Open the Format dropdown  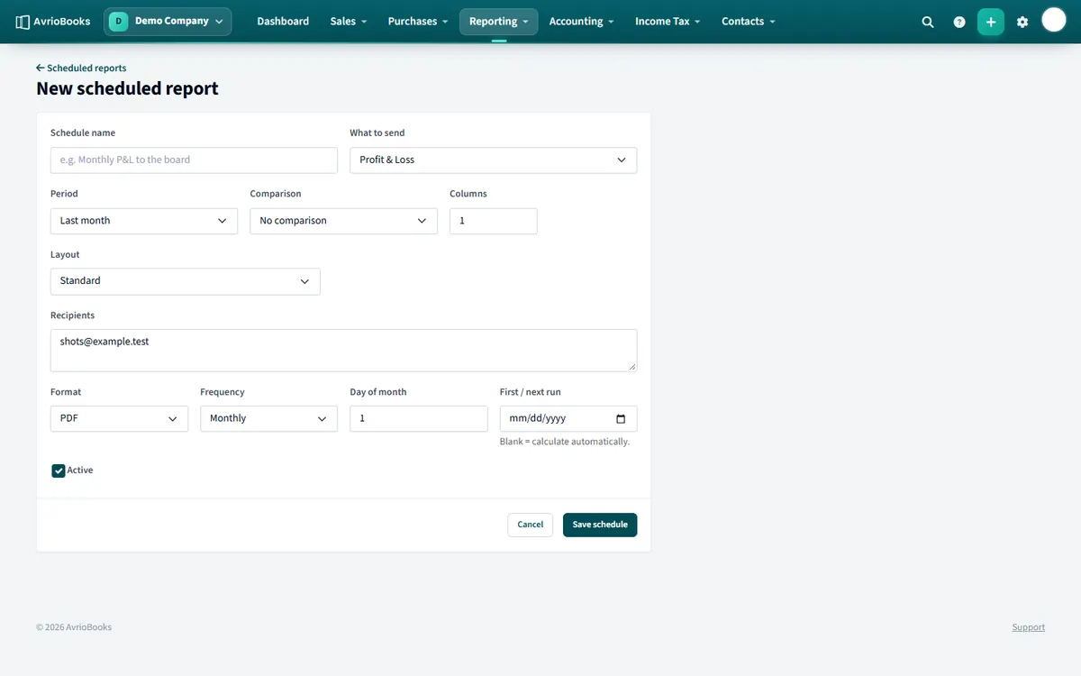119,418
